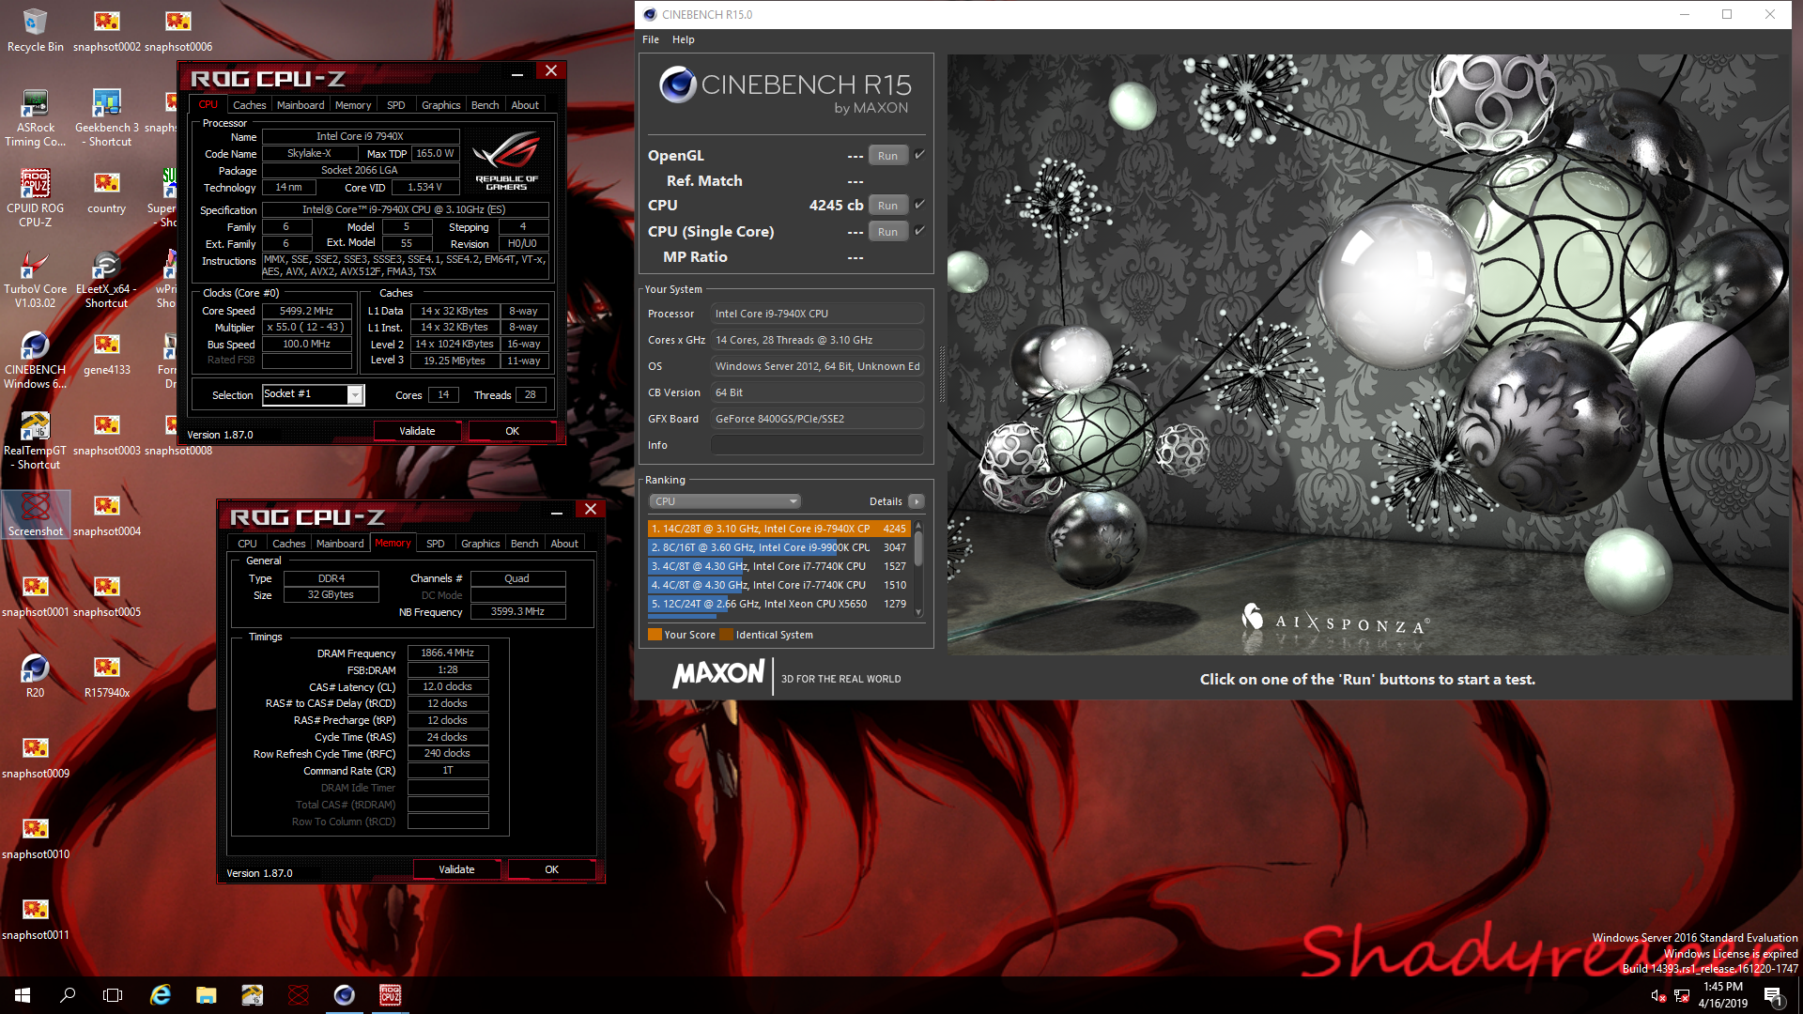1803x1014 pixels.
Task: Open snapshot0005 desktop file
Action: 107,595
